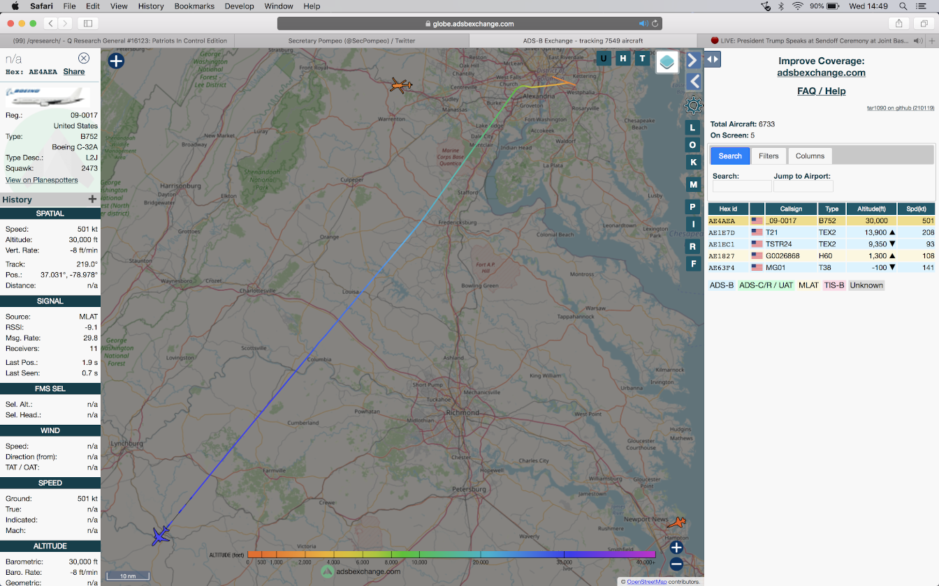
Task: Toggle the F map option button
Action: pyautogui.click(x=693, y=264)
